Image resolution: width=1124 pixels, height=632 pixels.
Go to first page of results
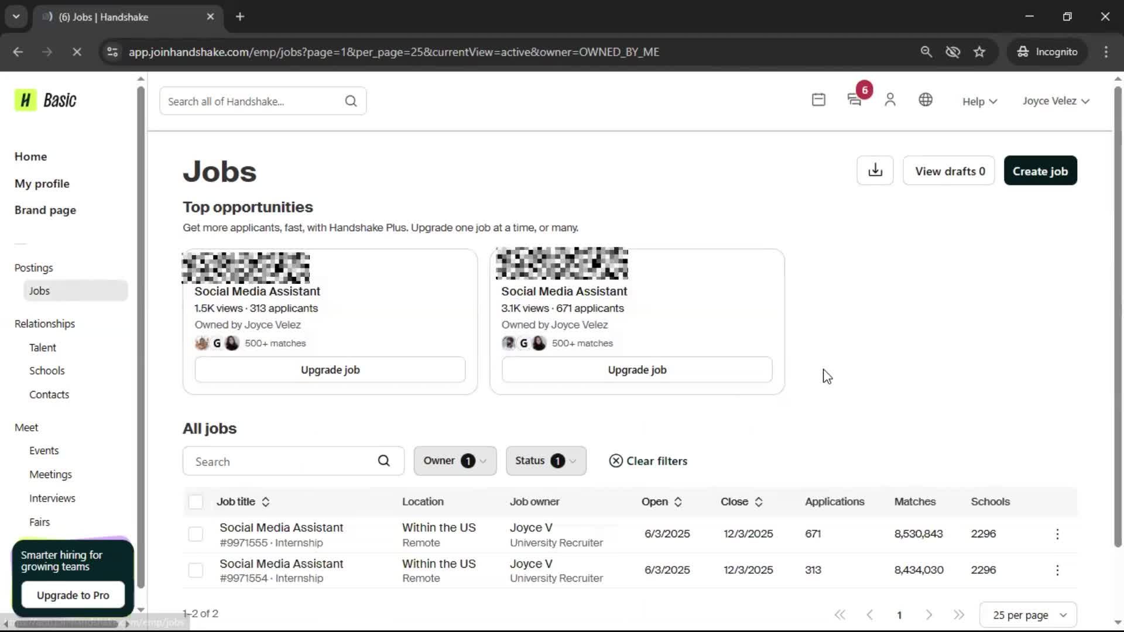tap(840, 614)
